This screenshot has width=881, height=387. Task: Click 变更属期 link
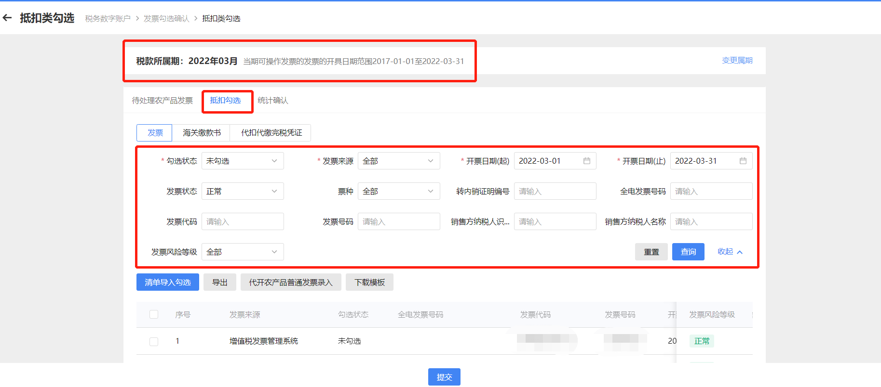click(x=737, y=60)
